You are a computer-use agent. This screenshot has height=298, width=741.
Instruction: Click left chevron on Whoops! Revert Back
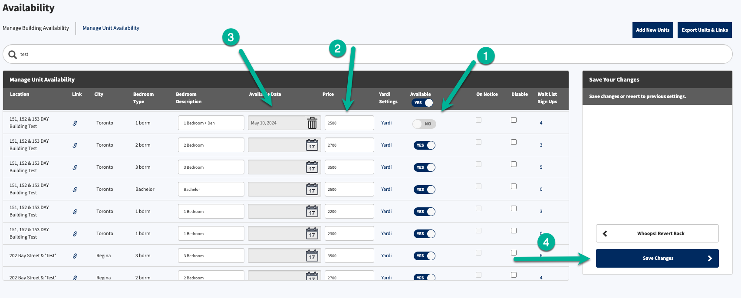click(605, 233)
